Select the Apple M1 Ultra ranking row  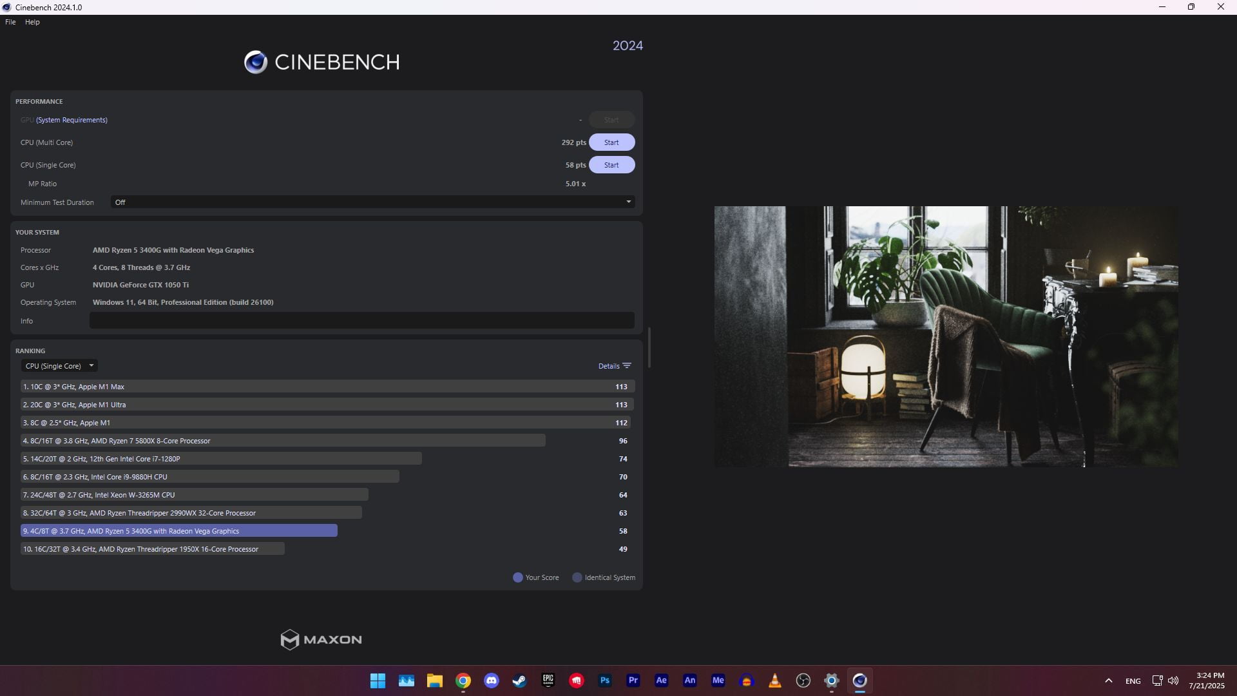pos(327,405)
